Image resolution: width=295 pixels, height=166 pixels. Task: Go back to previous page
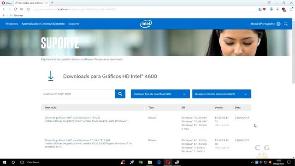[4, 9]
